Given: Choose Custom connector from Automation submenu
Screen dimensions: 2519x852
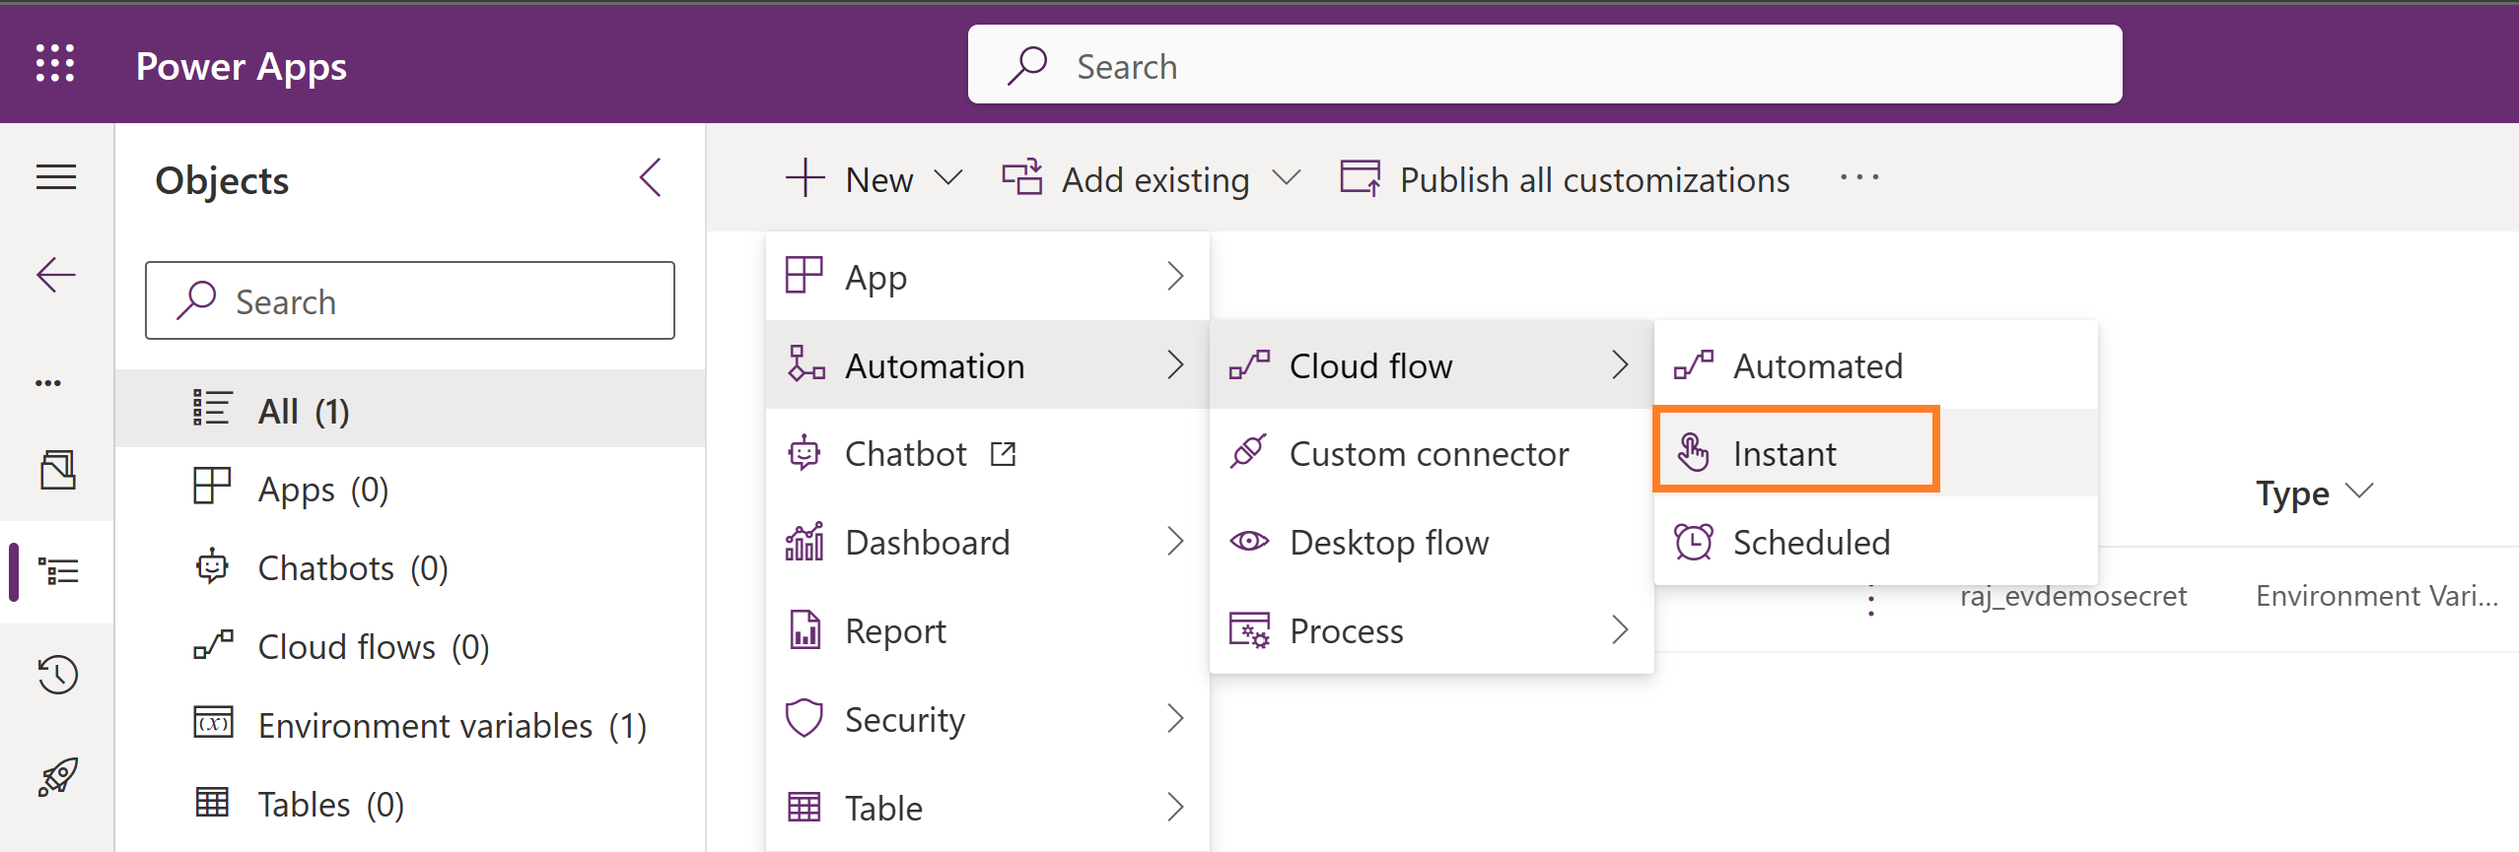Looking at the screenshot, I should point(1428,453).
